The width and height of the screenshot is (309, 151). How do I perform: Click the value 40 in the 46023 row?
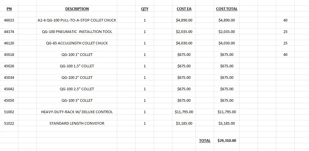point(285,20)
